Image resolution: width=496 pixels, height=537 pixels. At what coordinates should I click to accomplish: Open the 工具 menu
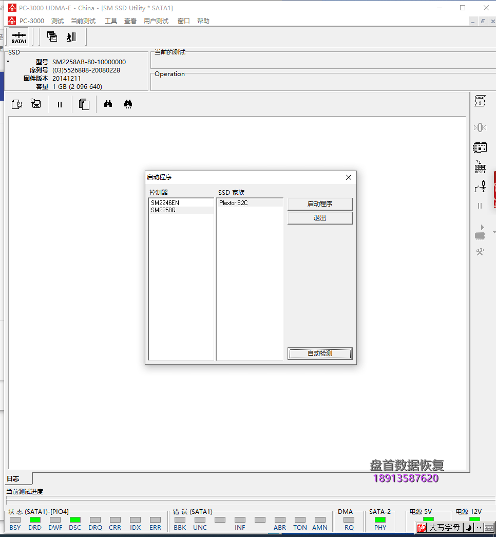tap(110, 21)
